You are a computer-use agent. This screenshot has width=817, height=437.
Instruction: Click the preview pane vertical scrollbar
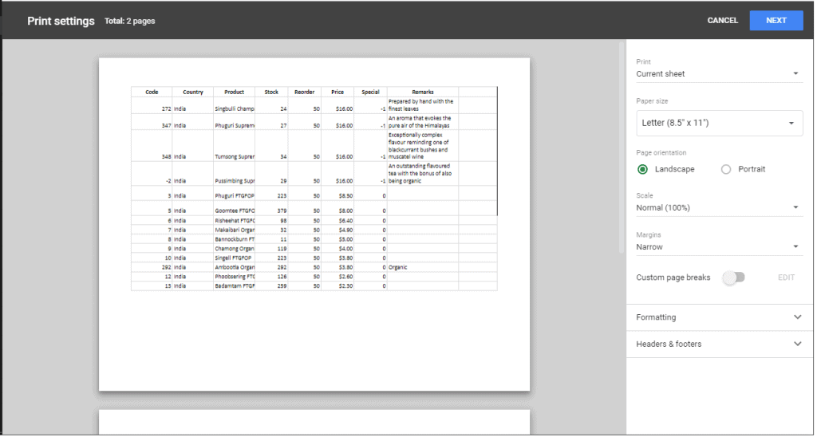[621, 148]
